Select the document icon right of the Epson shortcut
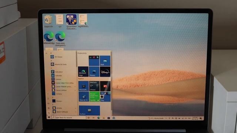 coord(83,21)
